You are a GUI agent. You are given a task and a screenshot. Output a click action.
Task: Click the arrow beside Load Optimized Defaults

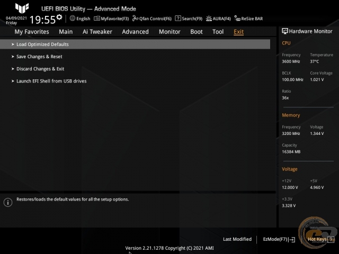[x=13, y=44]
